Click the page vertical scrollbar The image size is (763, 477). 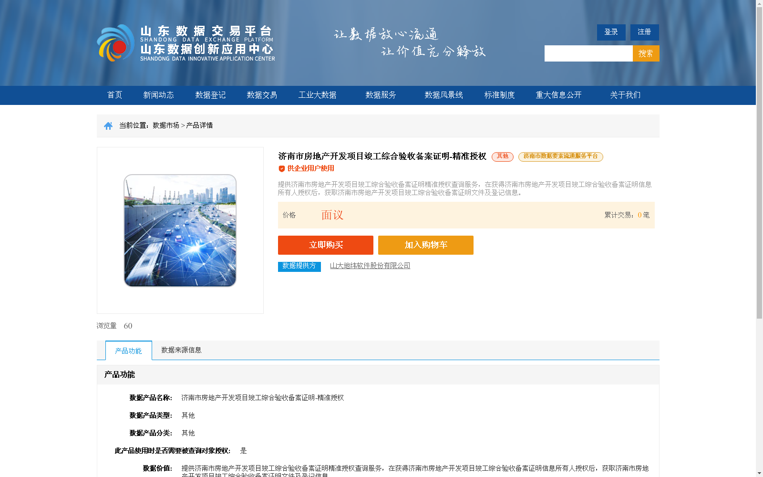pos(759,163)
